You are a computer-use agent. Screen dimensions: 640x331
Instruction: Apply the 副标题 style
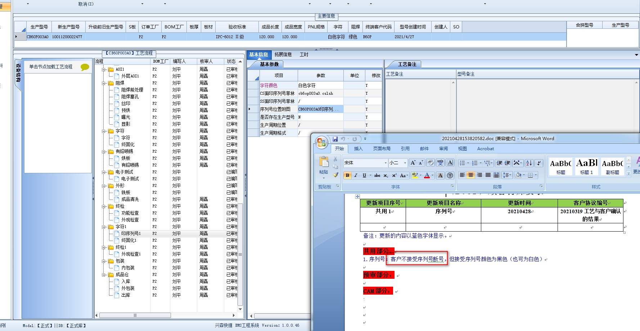point(612,167)
